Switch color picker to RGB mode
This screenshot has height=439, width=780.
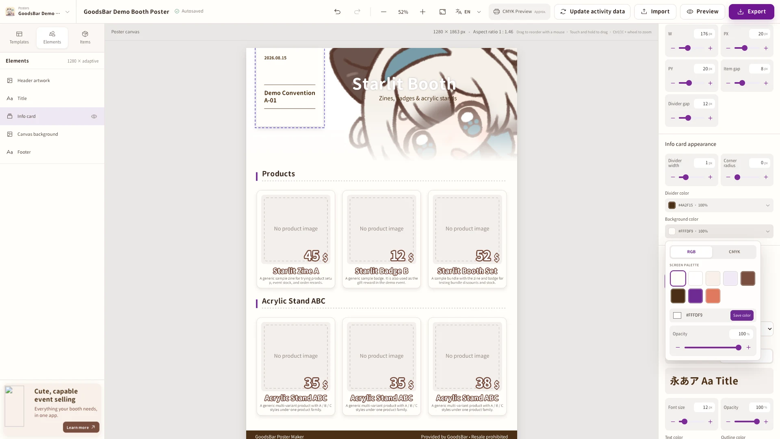[x=691, y=252]
